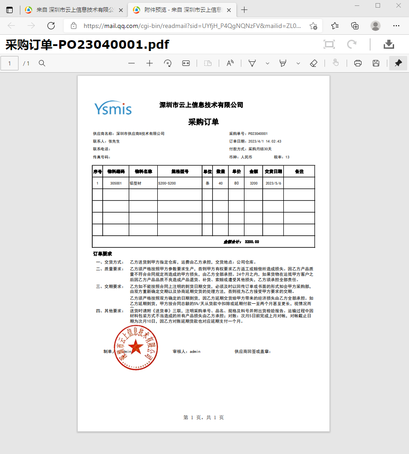Click material name 铝型材 cell
409x454 pixels.
click(x=143, y=183)
